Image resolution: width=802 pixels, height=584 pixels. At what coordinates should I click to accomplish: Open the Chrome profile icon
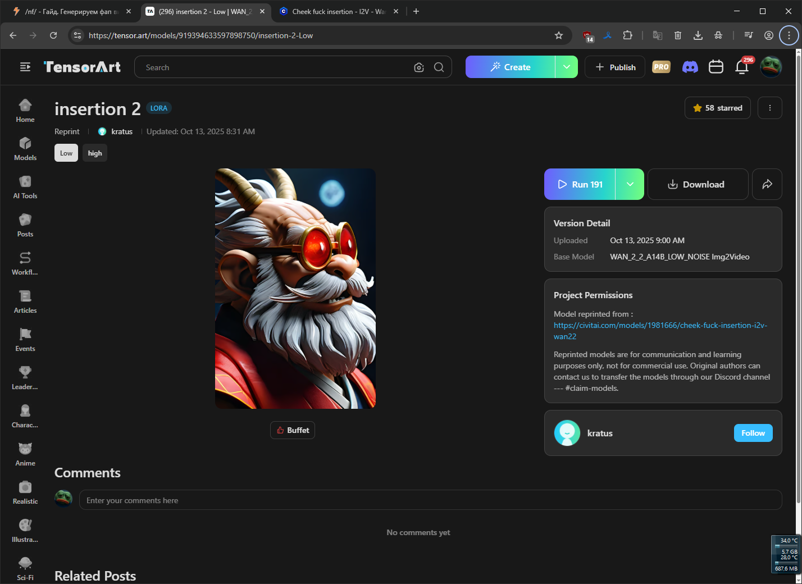click(x=769, y=35)
